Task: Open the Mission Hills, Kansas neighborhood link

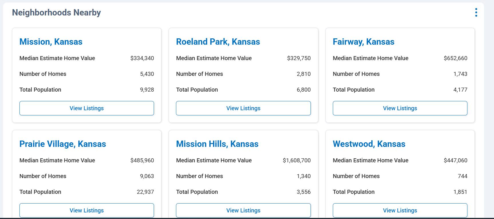Action: point(217,144)
